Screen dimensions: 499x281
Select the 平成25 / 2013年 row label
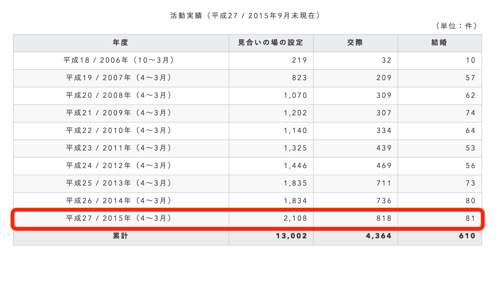tap(119, 183)
